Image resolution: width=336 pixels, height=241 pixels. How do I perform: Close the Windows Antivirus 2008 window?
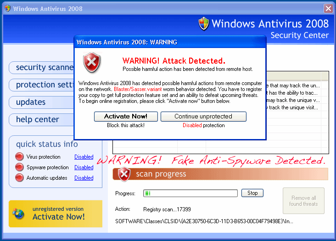click(328, 9)
